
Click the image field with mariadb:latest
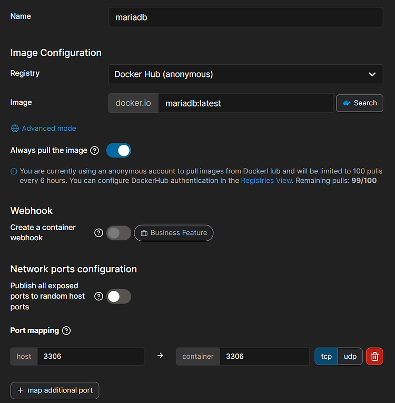(x=245, y=103)
